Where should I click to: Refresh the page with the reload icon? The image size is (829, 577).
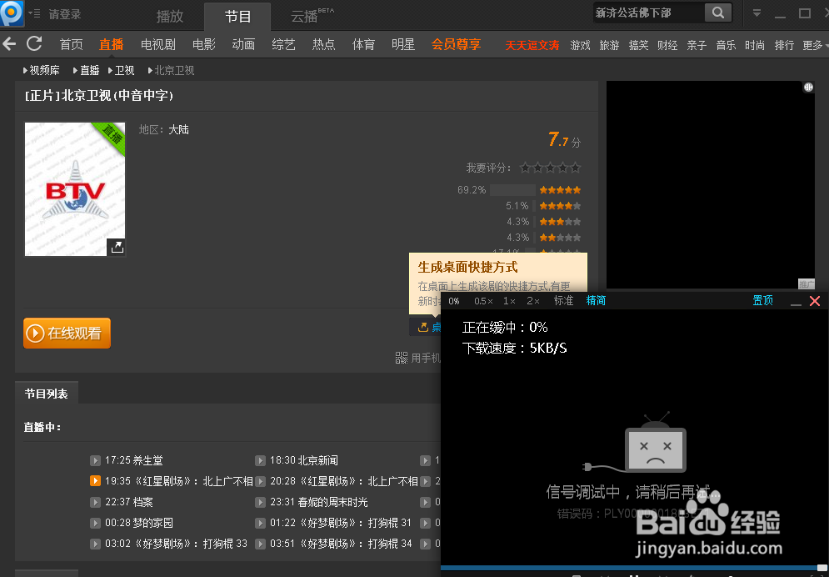click(32, 44)
